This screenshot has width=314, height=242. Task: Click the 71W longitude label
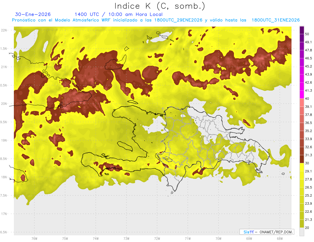[188, 239]
